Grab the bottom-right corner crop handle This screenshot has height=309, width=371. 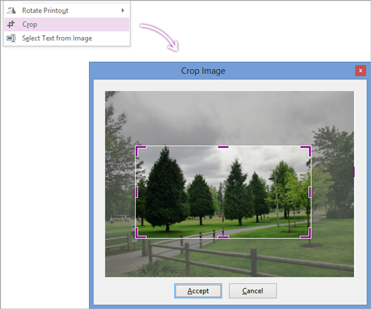tap(306, 232)
